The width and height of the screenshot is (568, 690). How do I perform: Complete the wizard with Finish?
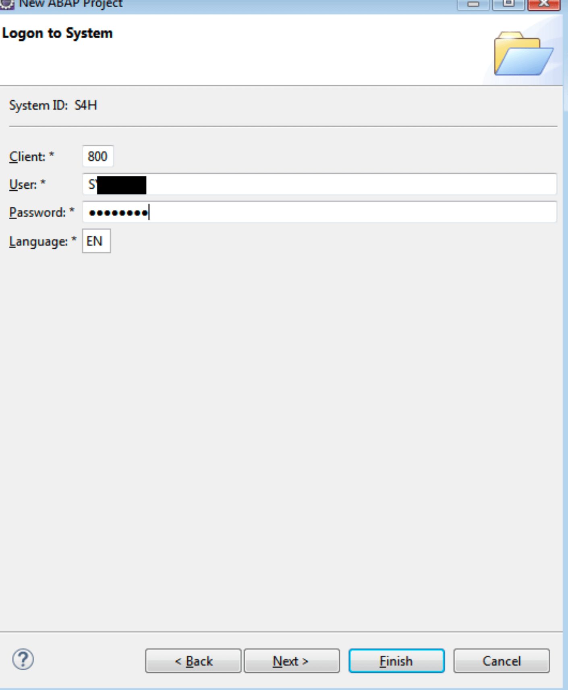pyautogui.click(x=397, y=661)
